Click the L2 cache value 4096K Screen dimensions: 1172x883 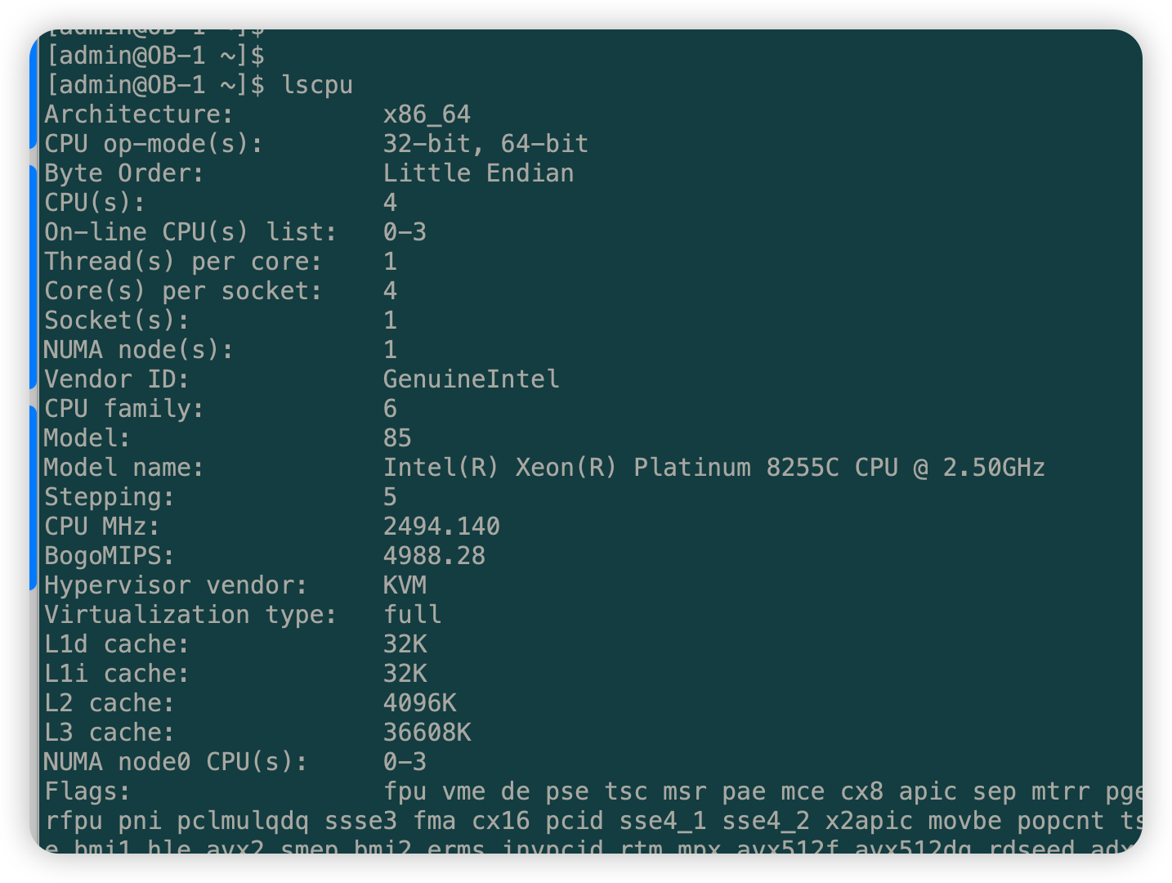tap(419, 703)
